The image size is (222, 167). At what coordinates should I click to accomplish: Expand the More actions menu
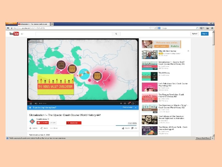coord(54,128)
